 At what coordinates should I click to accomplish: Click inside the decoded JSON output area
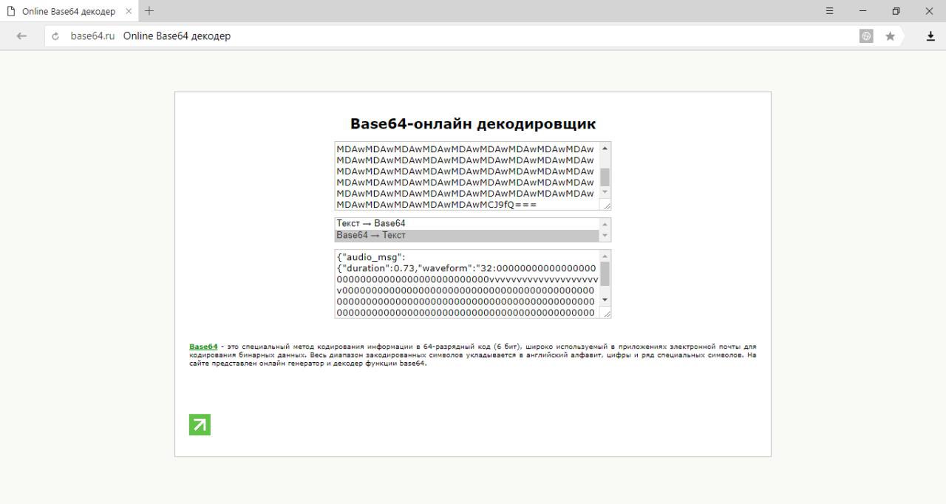pos(466,285)
